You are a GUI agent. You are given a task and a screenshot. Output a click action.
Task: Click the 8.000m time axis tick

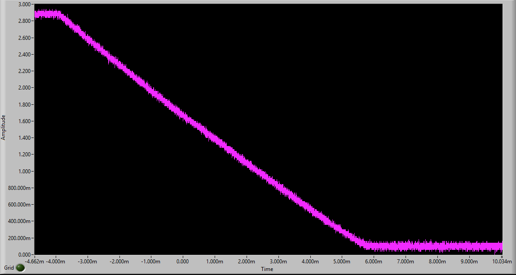tap(437, 262)
